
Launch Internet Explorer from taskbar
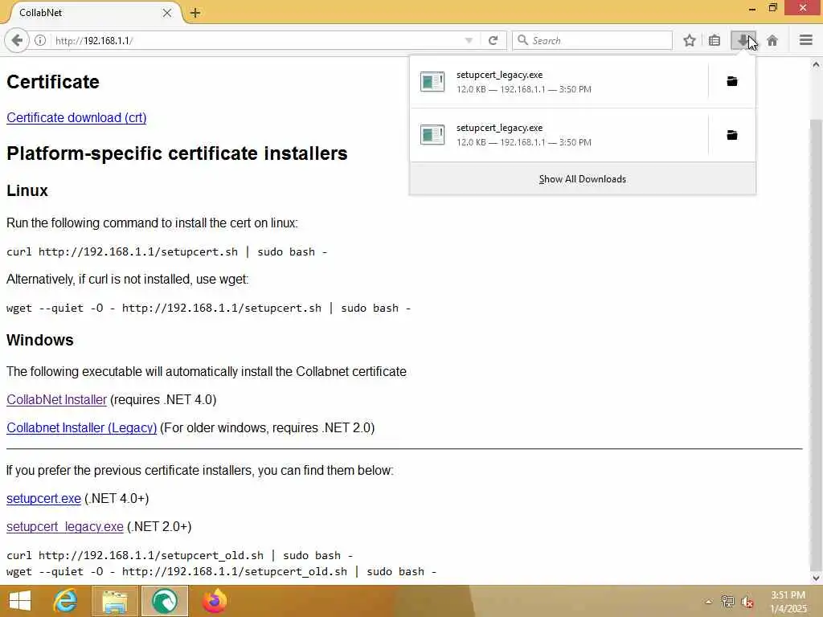pos(66,601)
